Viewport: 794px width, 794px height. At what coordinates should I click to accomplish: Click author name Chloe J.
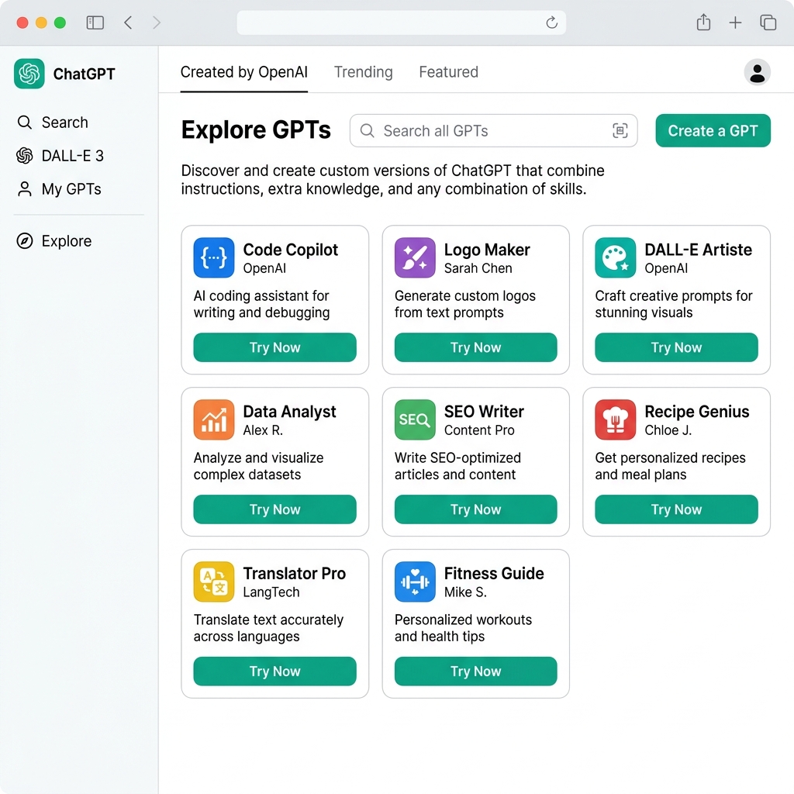[668, 430]
